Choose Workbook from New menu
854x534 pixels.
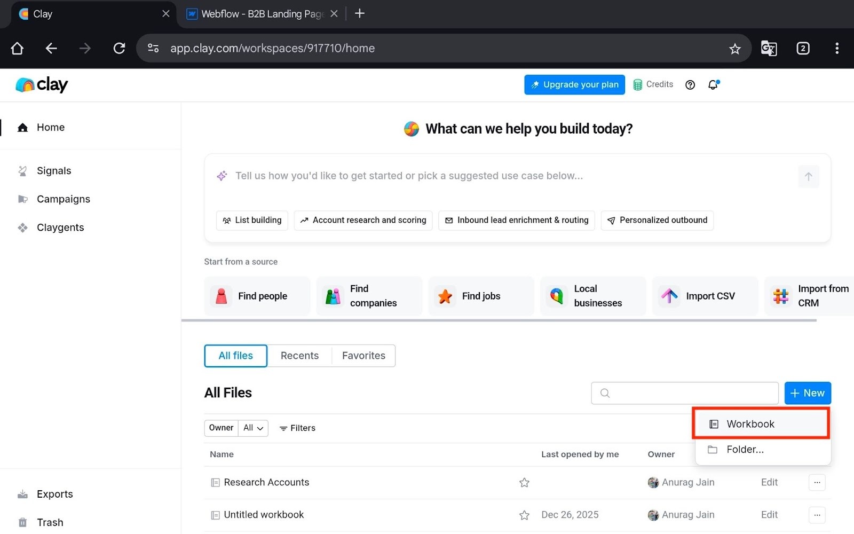[761, 424]
